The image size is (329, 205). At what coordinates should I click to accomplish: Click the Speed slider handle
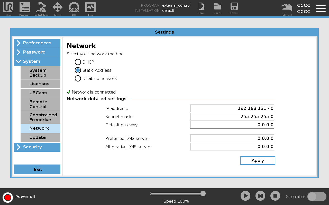pyautogui.click(x=203, y=193)
